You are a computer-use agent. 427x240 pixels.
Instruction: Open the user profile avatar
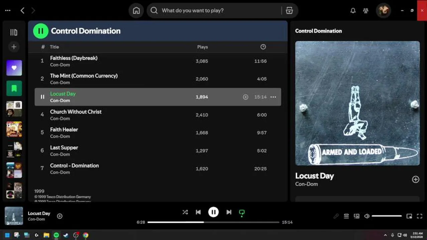[x=383, y=11]
